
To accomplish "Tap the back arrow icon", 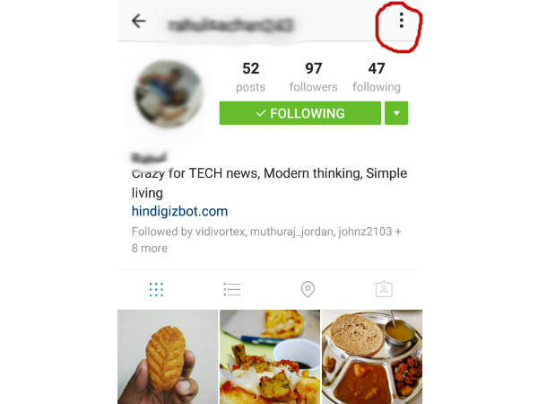I will pyautogui.click(x=139, y=21).
